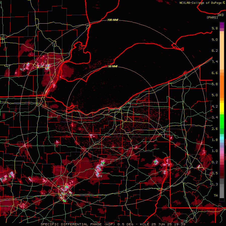Click the 8.2 scale value
The image size is (226, 226).
[215, 50]
